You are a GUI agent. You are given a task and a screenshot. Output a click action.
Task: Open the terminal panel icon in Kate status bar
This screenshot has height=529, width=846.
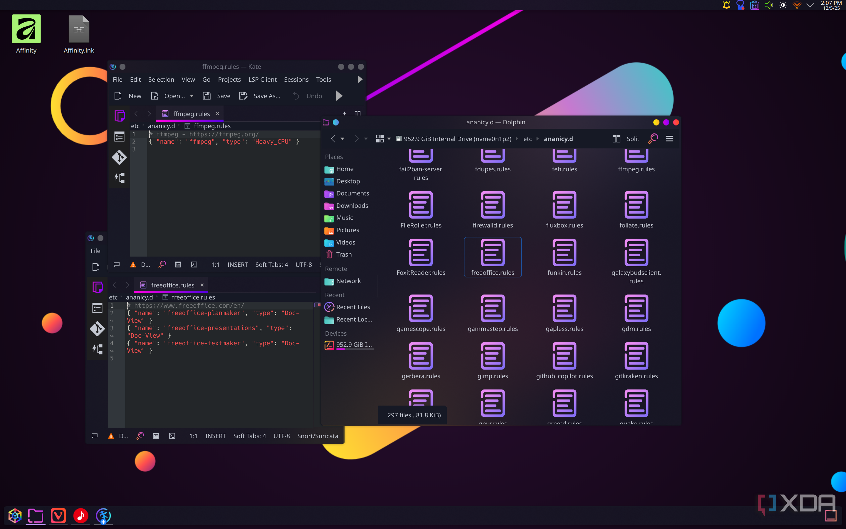pos(194,265)
